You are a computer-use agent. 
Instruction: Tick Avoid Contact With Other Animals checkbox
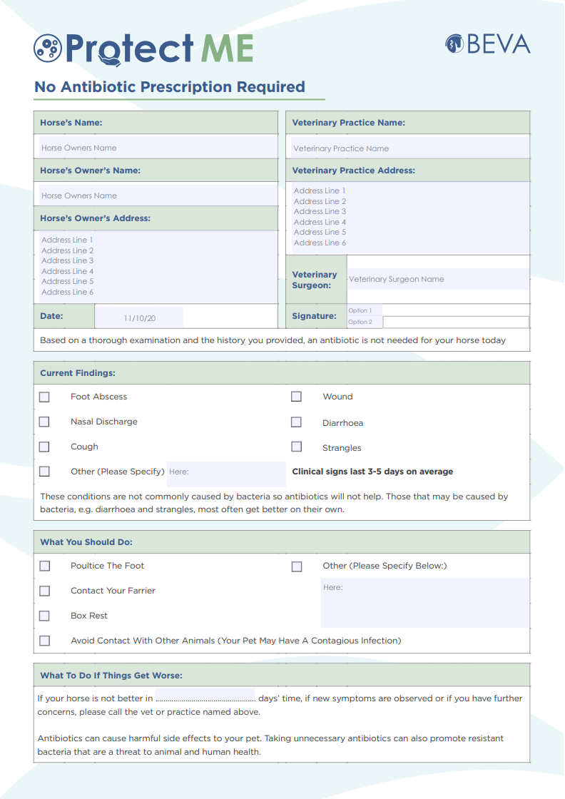pyautogui.click(x=44, y=641)
